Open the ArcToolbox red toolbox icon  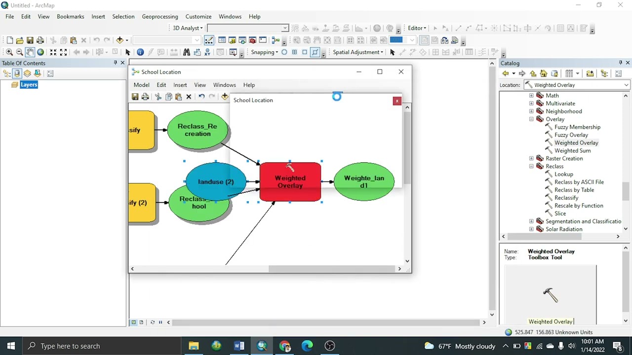(x=252, y=40)
